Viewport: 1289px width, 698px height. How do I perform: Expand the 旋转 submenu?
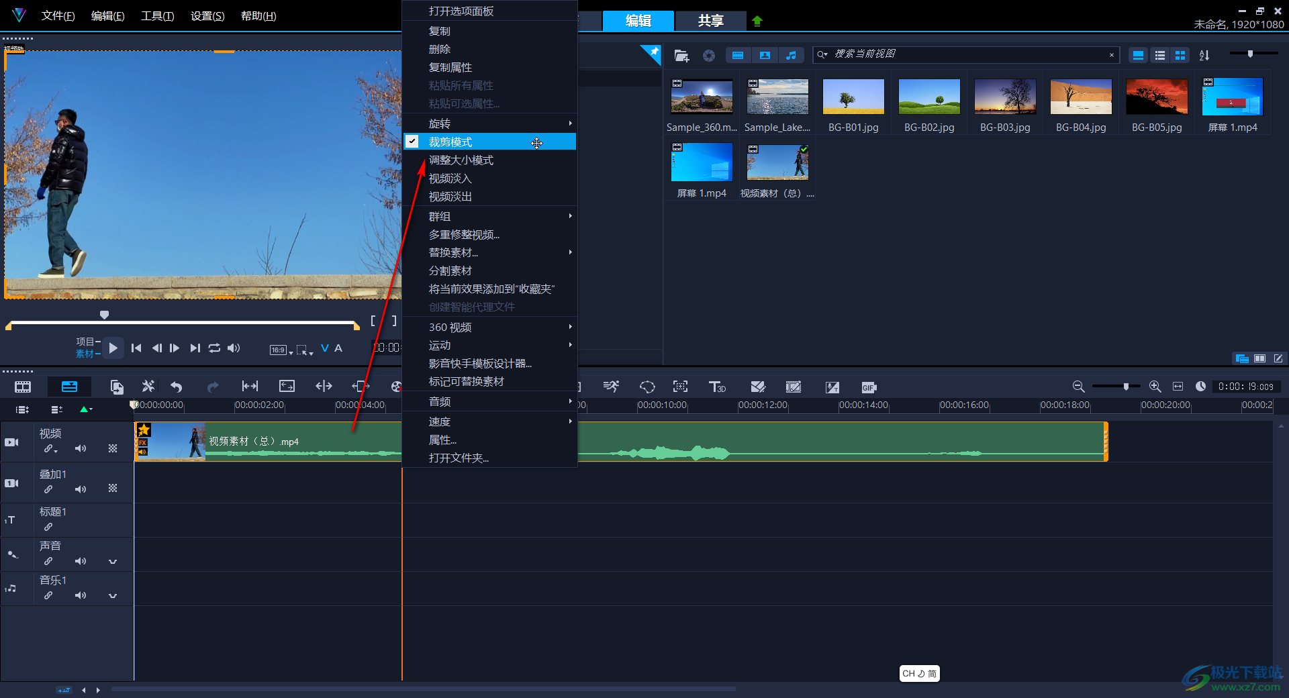(489, 123)
